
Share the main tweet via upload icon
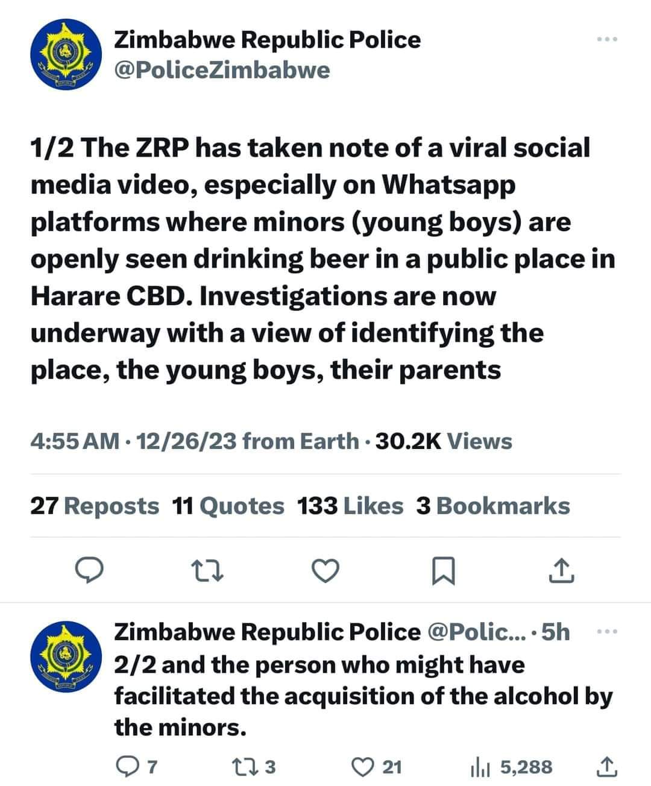[561, 570]
